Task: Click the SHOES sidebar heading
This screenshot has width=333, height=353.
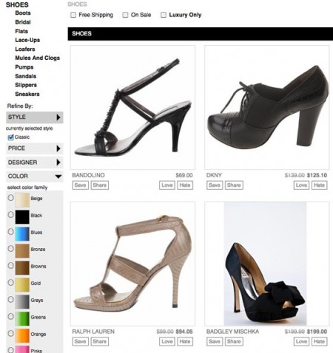Action: pos(17,4)
